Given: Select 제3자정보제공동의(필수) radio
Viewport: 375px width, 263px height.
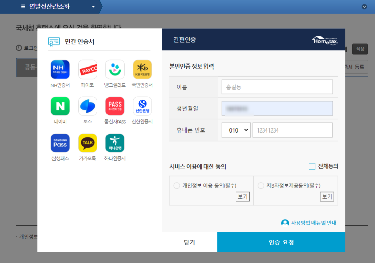Looking at the screenshot, I should 261,186.
